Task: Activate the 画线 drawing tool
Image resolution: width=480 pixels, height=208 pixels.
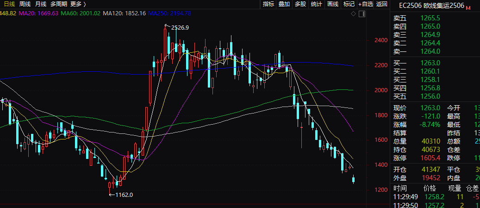Action: [x=333, y=4]
